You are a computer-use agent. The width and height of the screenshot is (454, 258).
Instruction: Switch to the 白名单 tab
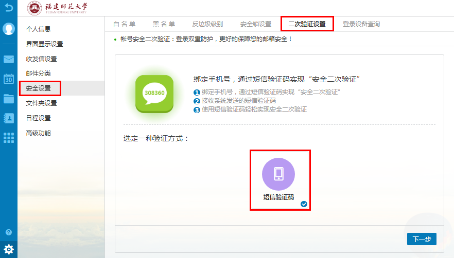point(125,24)
